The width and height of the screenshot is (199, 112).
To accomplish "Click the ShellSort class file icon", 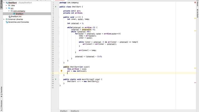I will coord(14,14).
